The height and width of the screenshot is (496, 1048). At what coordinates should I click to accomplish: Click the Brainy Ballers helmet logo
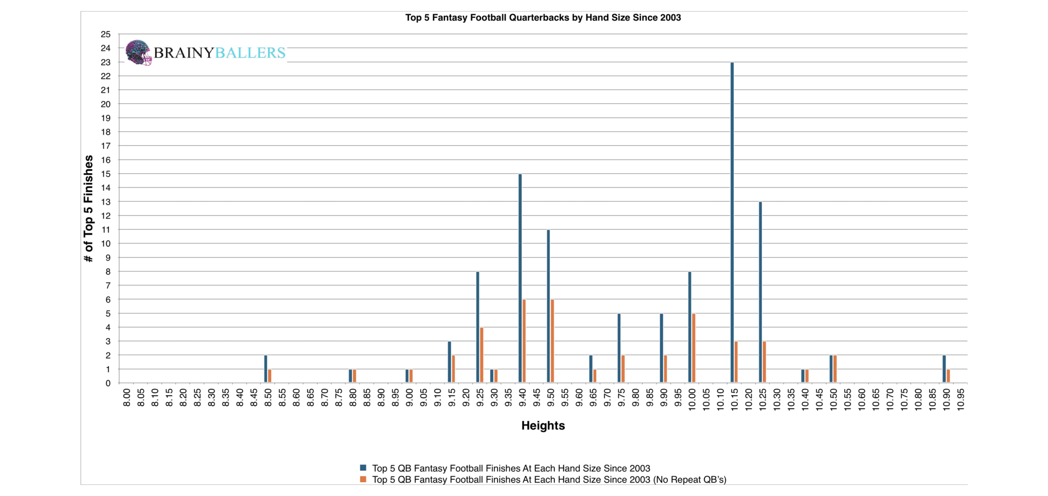click(x=139, y=53)
